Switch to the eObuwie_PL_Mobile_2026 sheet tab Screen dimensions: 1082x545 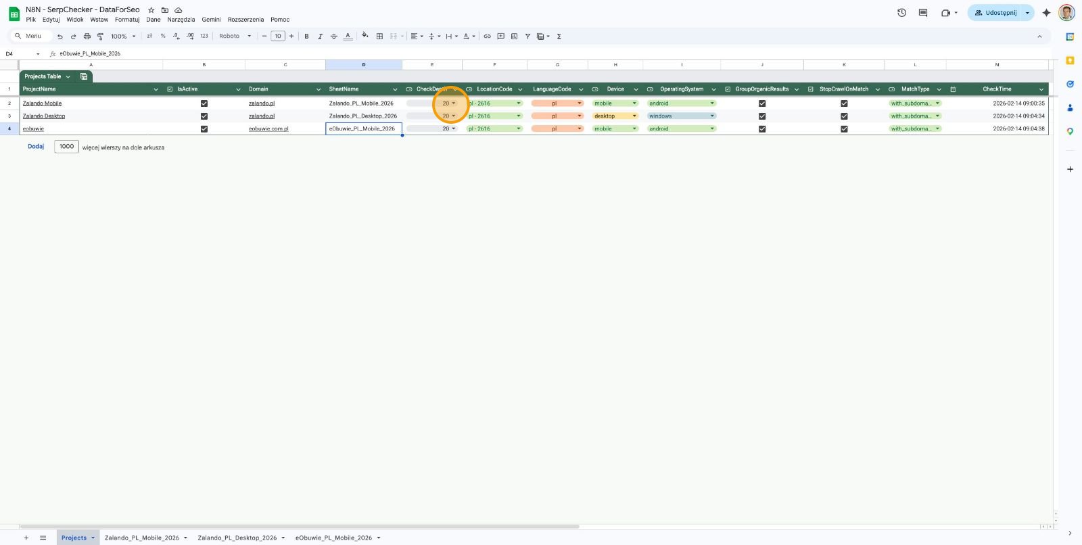point(333,538)
